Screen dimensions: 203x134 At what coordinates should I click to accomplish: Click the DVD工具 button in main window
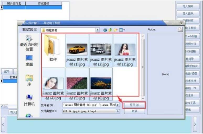point(192,103)
